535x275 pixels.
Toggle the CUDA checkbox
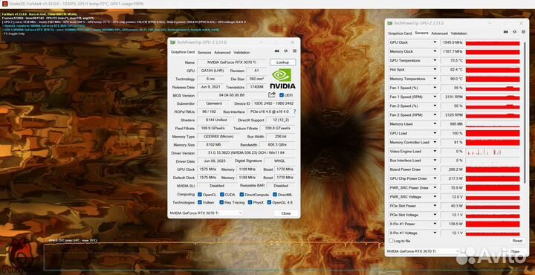[222, 195]
